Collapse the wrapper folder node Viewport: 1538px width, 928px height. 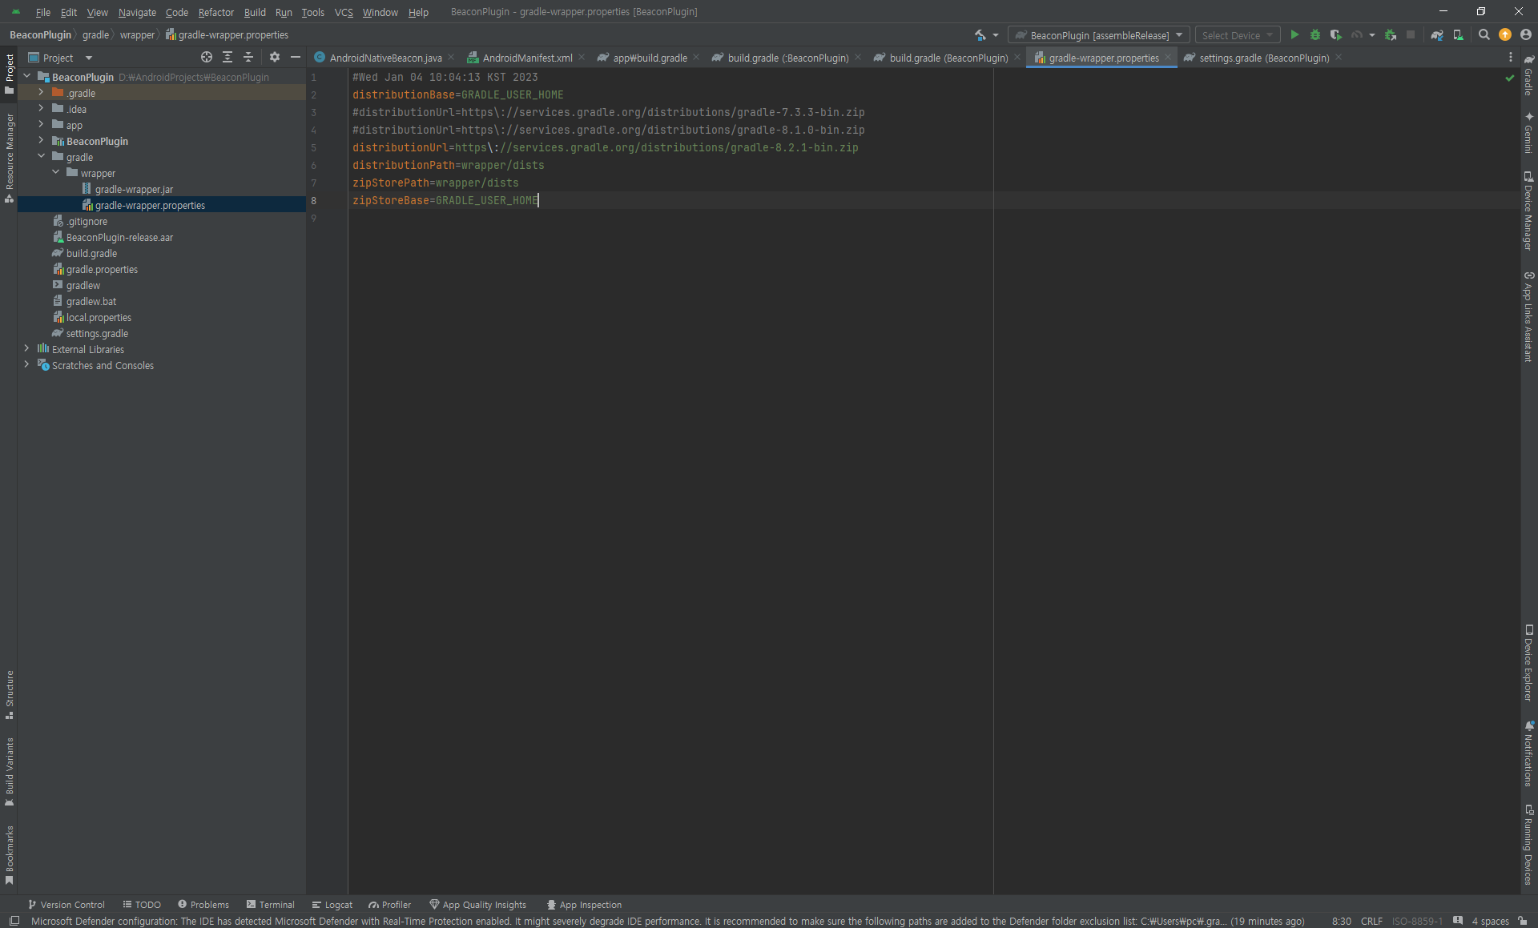pos(56,173)
